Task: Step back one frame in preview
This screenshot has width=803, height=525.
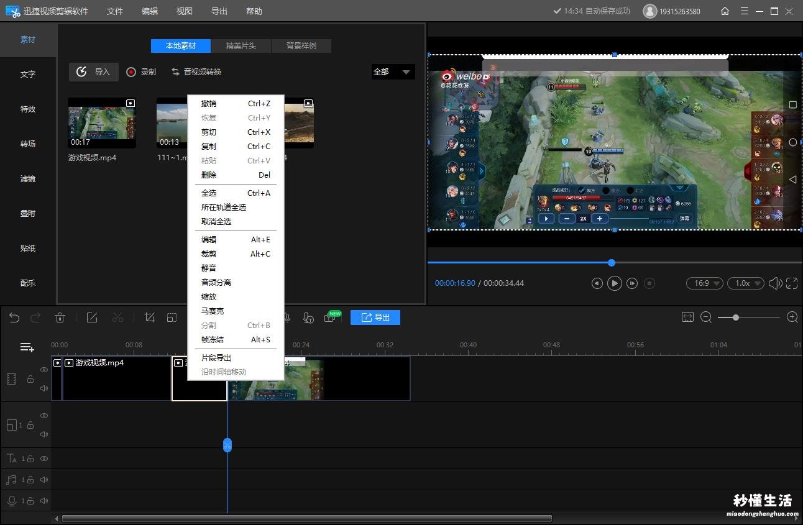Action: tap(597, 283)
